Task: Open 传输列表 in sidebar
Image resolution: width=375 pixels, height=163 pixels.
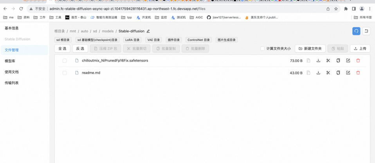Action: pyautogui.click(x=12, y=83)
